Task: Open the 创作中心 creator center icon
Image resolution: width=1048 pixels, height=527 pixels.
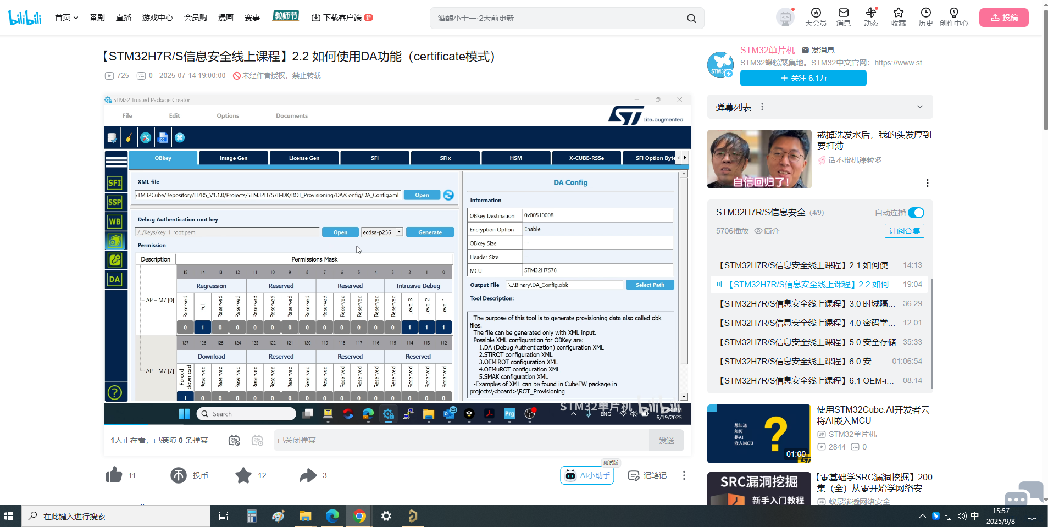Action: click(954, 17)
